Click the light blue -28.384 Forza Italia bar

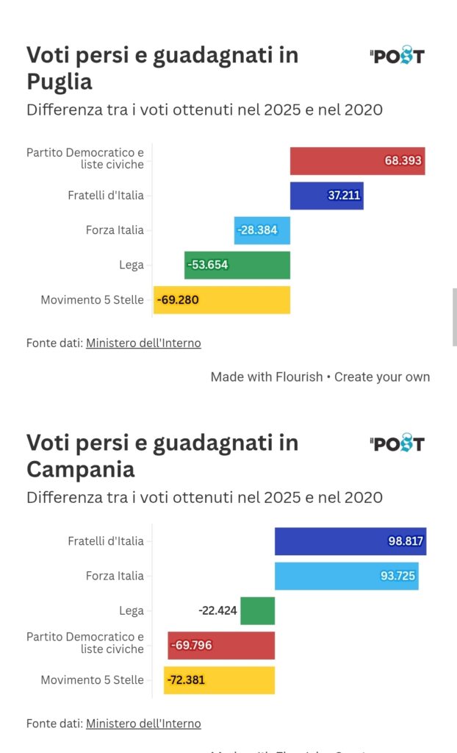coord(262,230)
